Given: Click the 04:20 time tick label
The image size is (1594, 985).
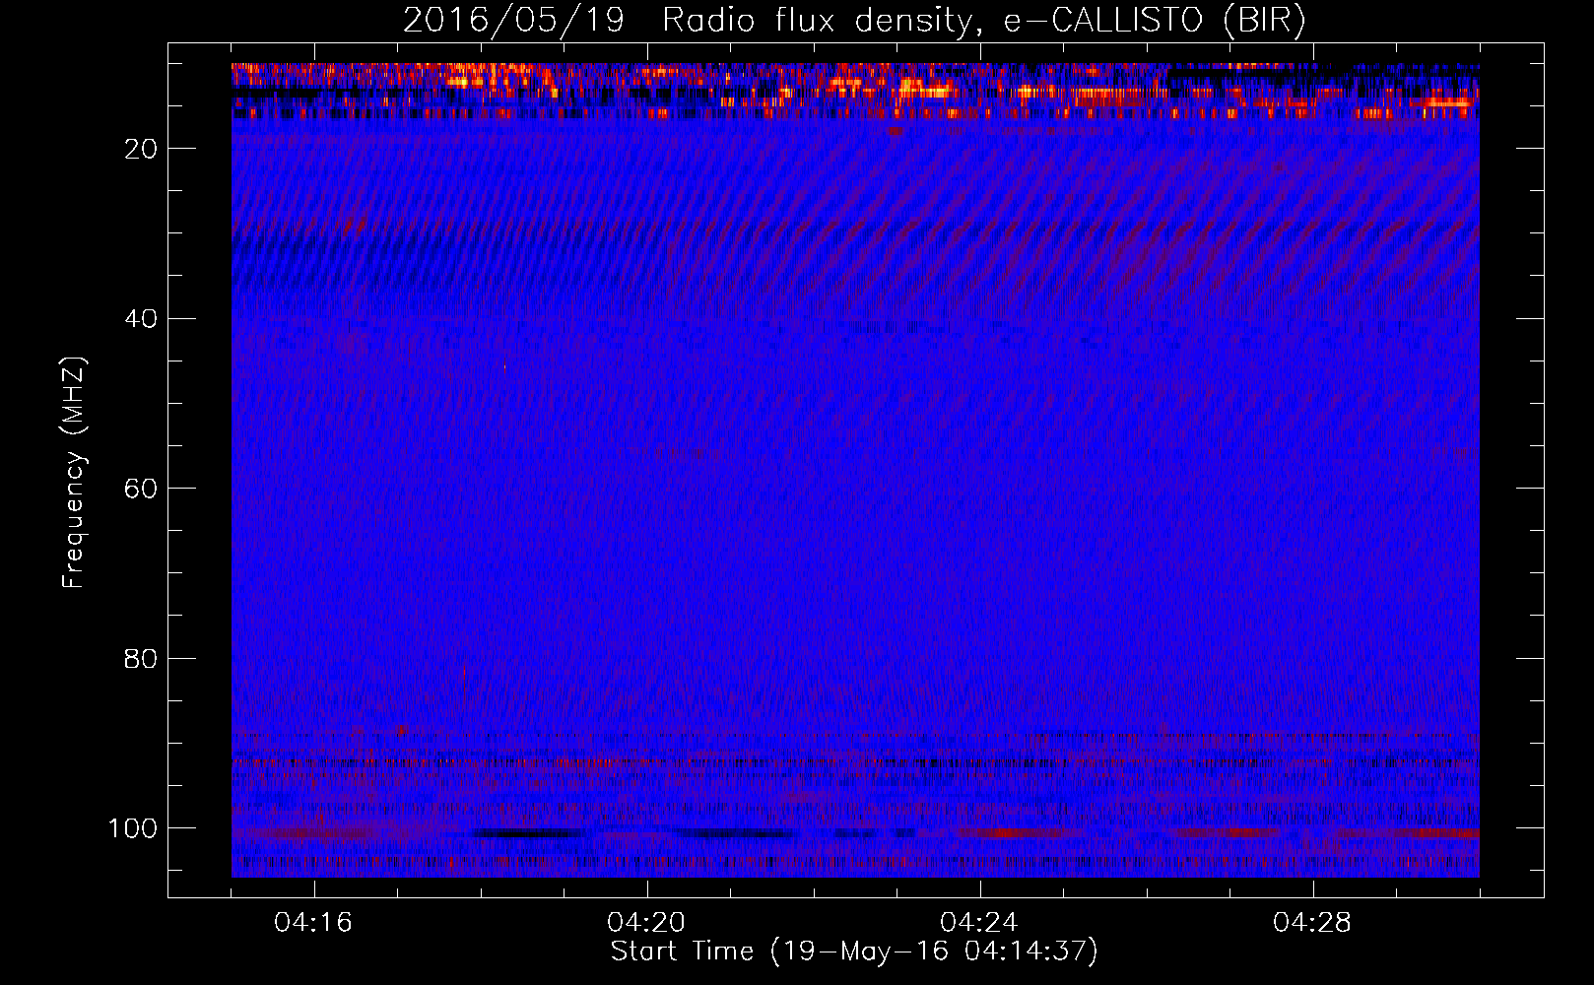Looking at the screenshot, I should coord(646,923).
